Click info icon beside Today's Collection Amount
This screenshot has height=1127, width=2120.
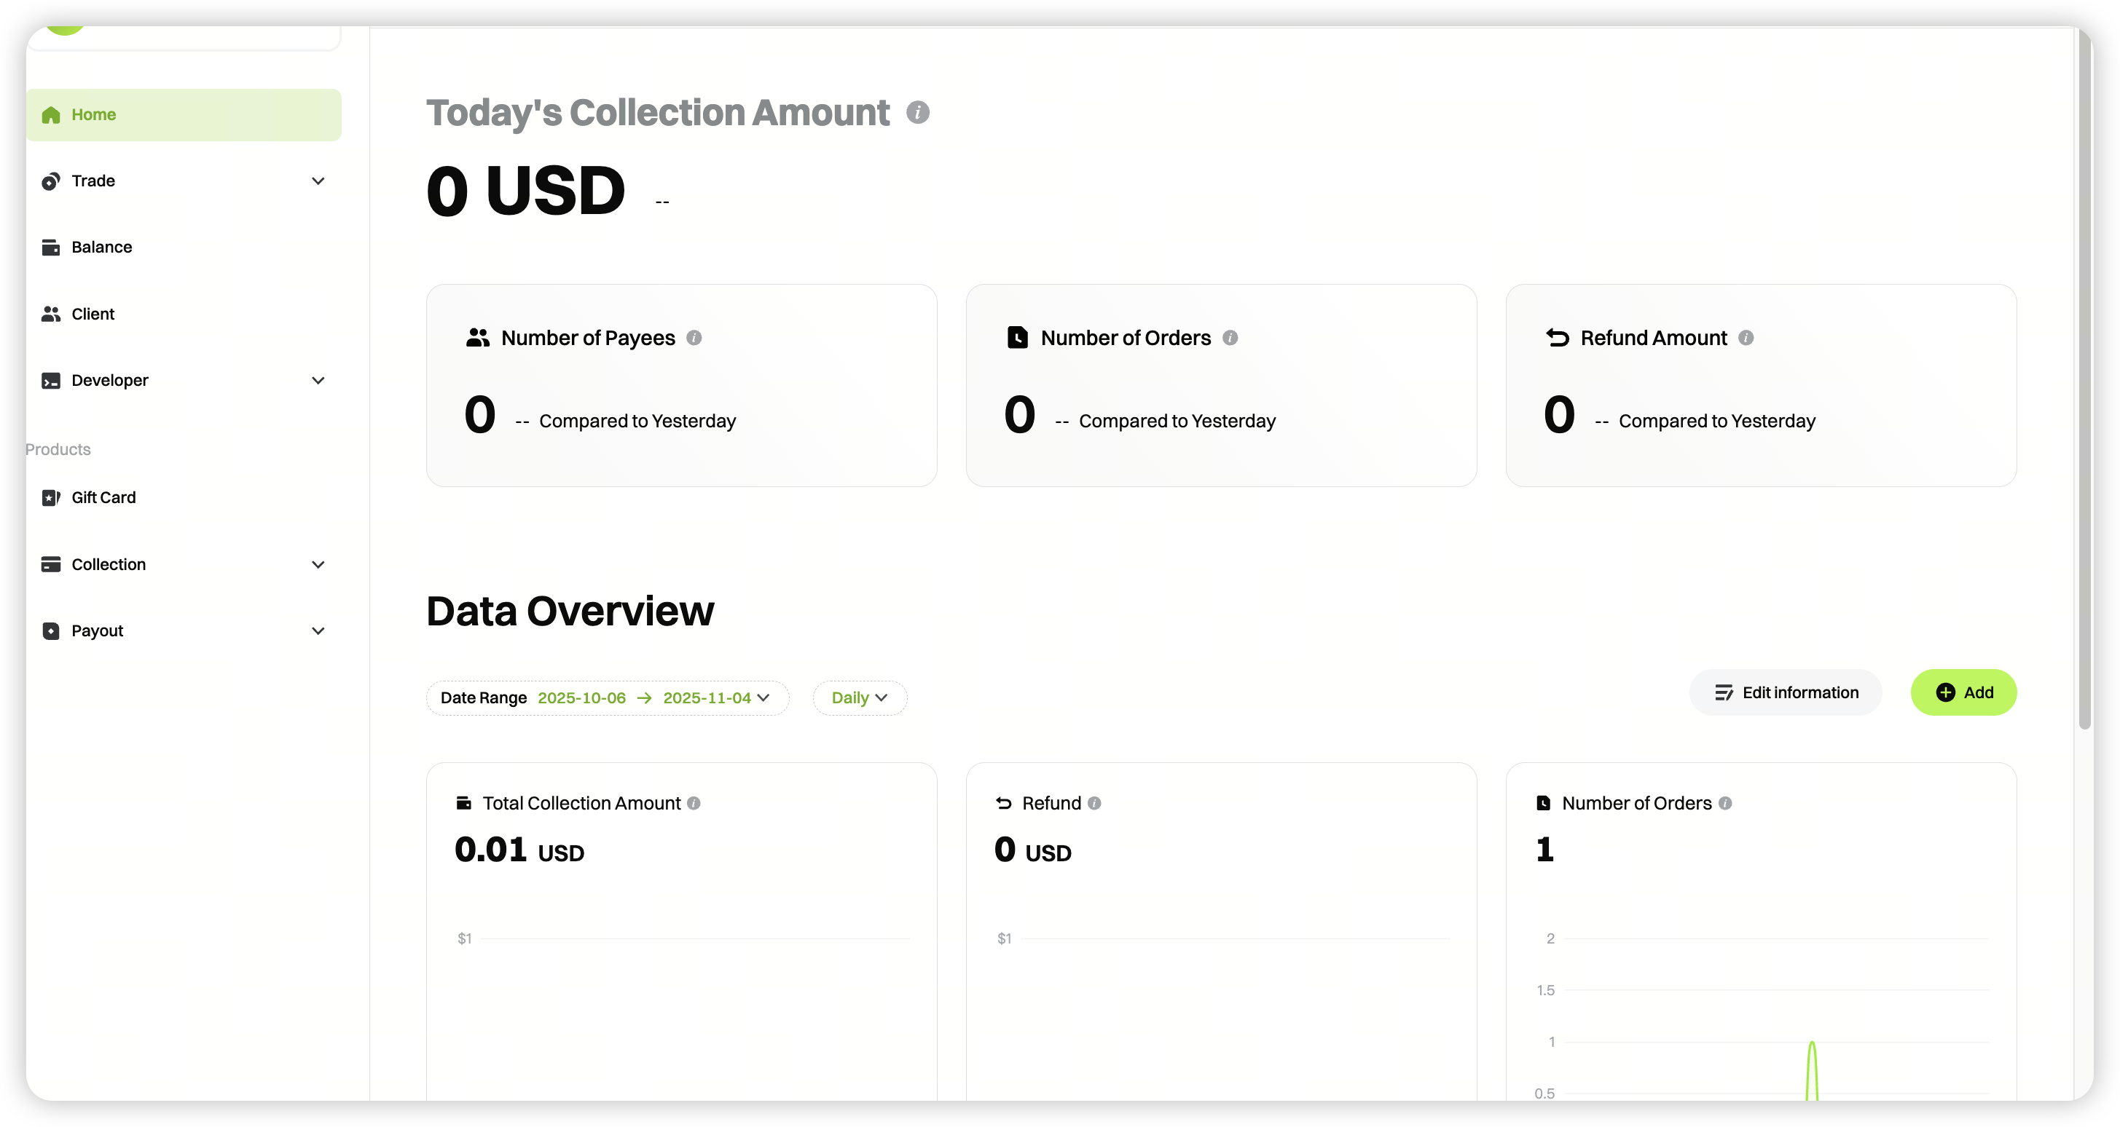[x=918, y=113]
